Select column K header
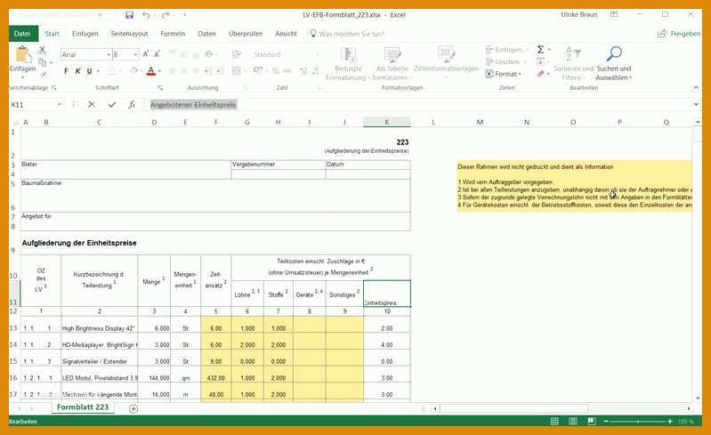Image resolution: width=711 pixels, height=435 pixels. point(387,123)
